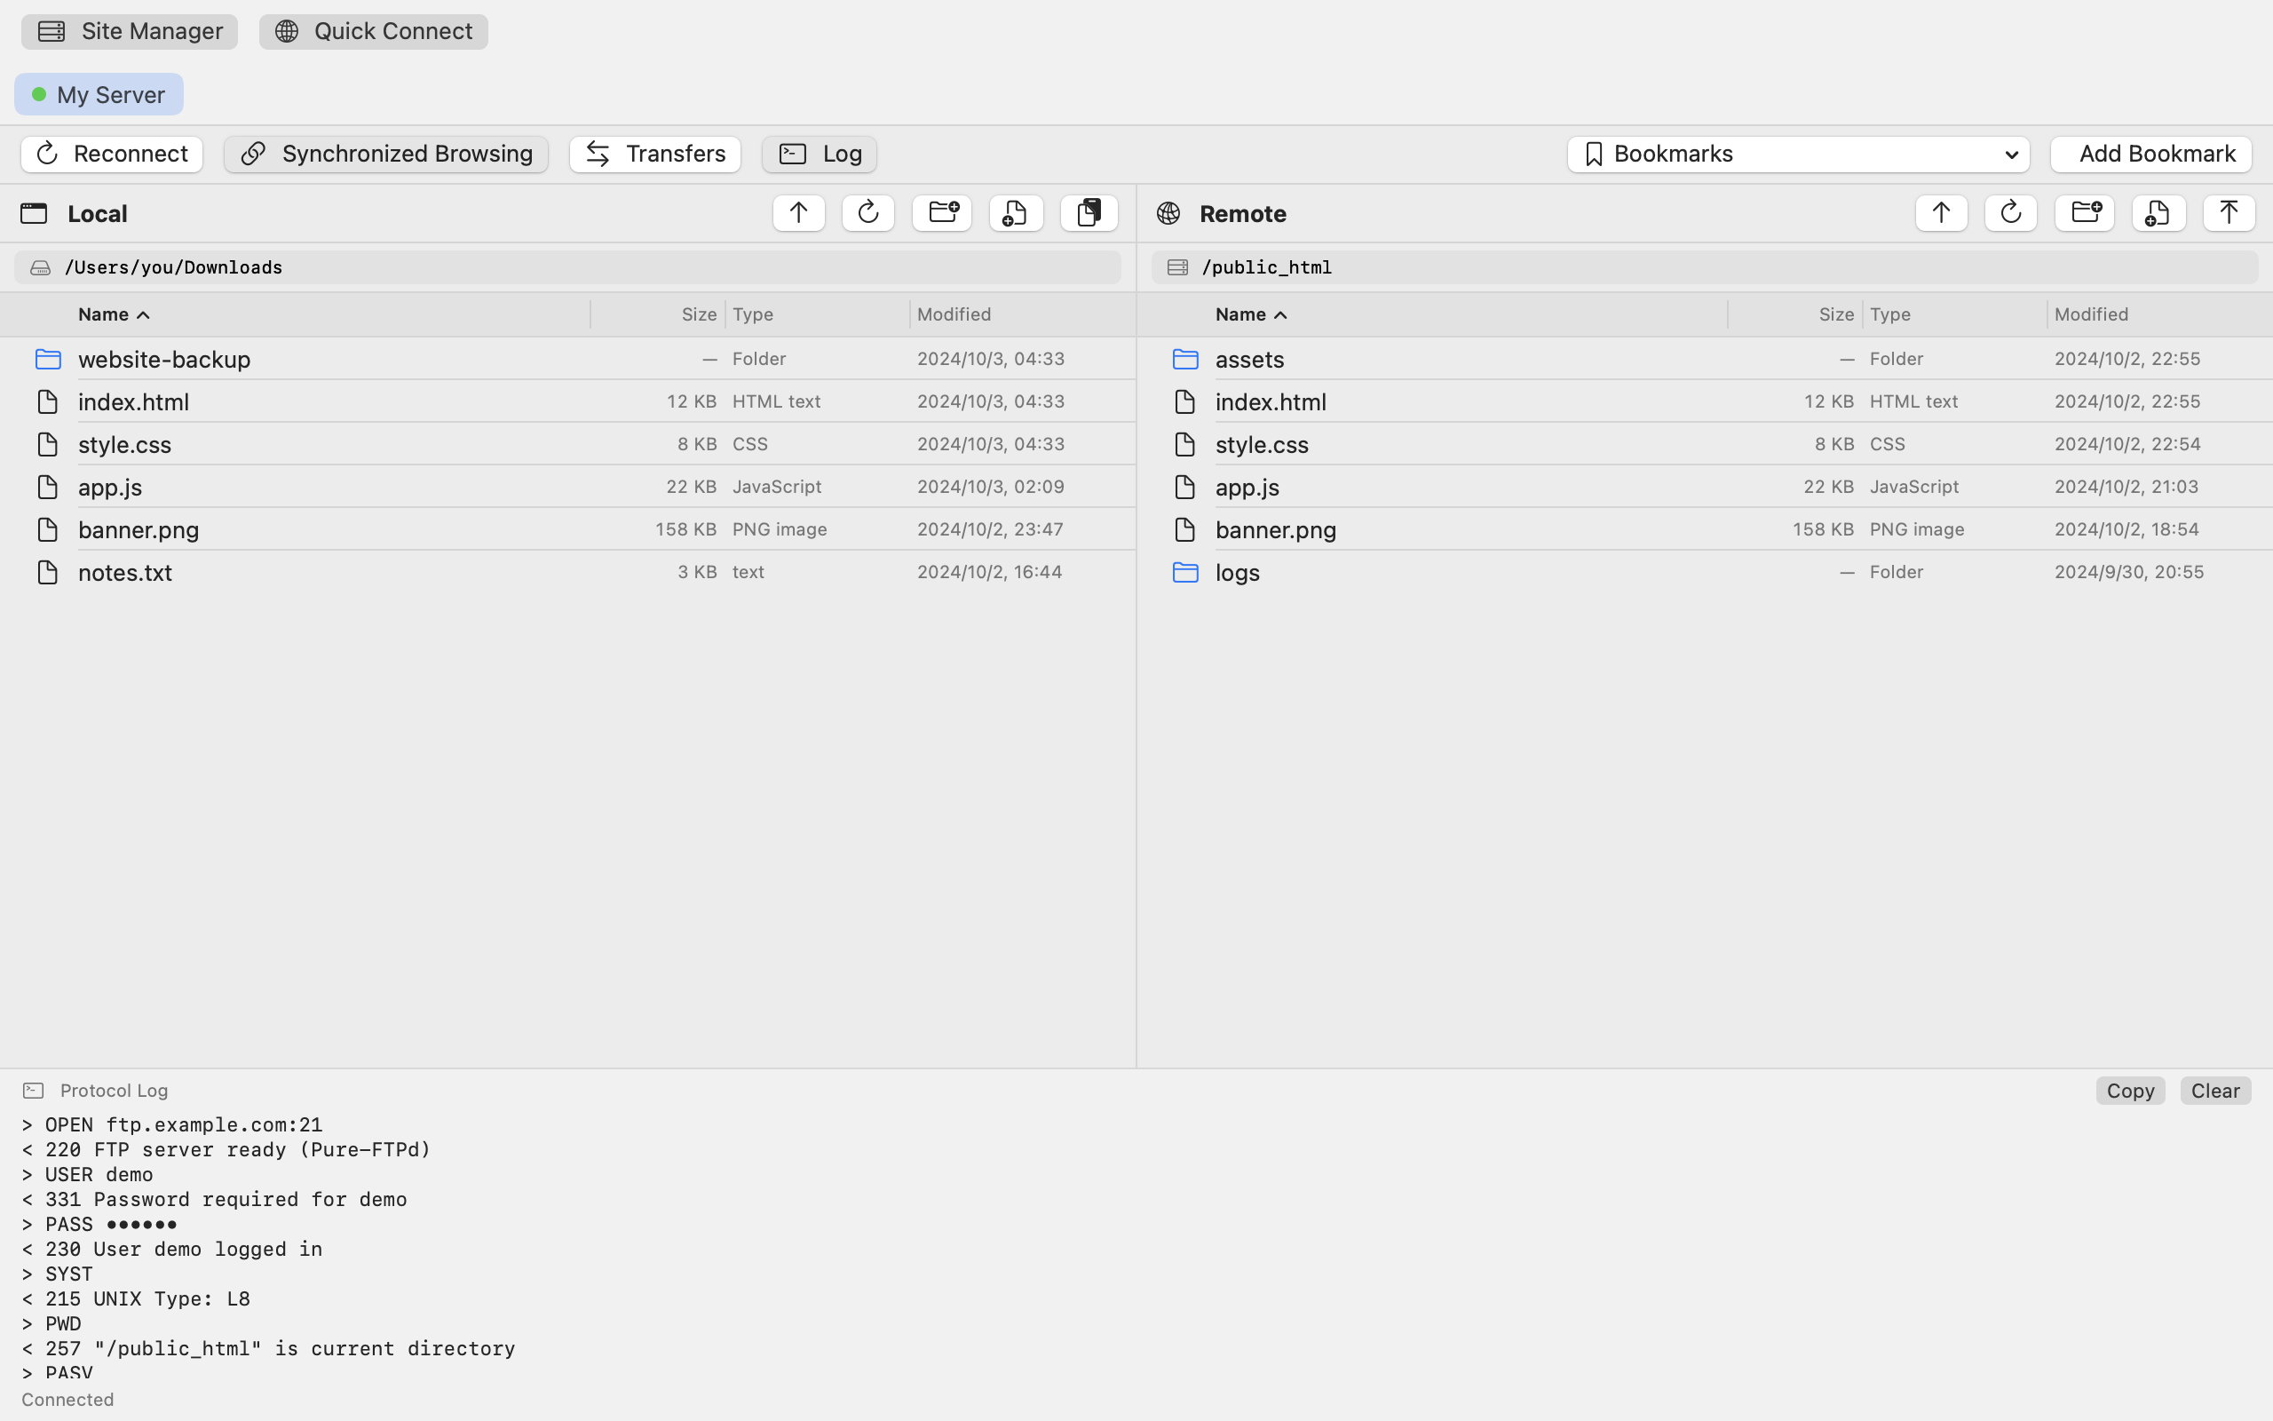This screenshot has height=1421, width=2273.
Task: Click the Reconnect button
Action: 112,155
